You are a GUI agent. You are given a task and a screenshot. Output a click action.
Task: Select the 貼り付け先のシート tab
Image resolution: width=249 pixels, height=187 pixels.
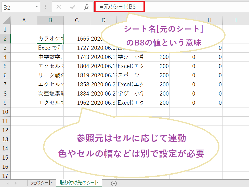click(78, 183)
